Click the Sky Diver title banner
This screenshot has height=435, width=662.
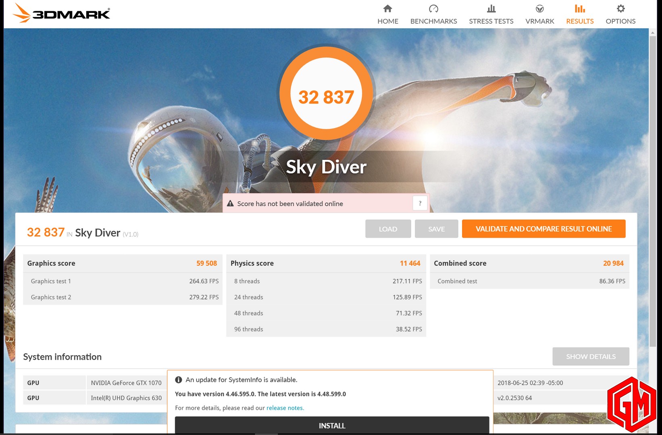326,167
